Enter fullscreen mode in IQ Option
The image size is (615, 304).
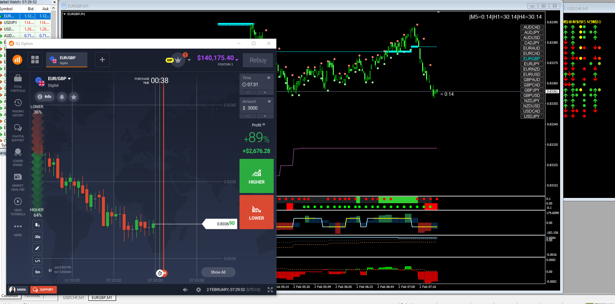[270, 290]
